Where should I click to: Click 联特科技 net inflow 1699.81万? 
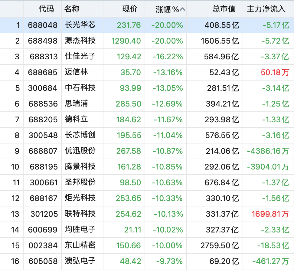tap(270, 214)
